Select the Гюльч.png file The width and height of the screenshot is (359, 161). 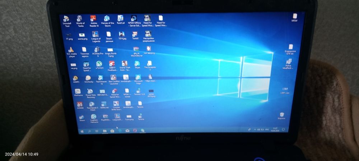click(x=129, y=117)
